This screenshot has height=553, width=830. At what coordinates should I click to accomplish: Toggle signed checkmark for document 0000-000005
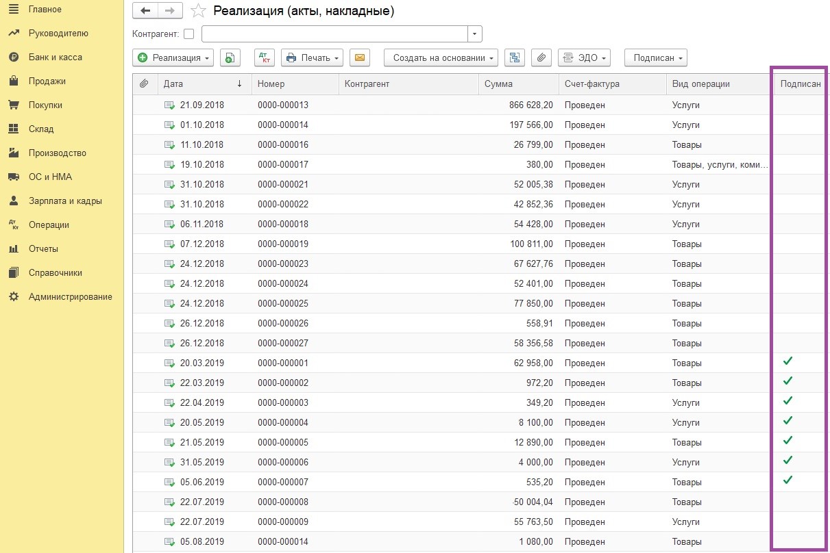click(788, 440)
